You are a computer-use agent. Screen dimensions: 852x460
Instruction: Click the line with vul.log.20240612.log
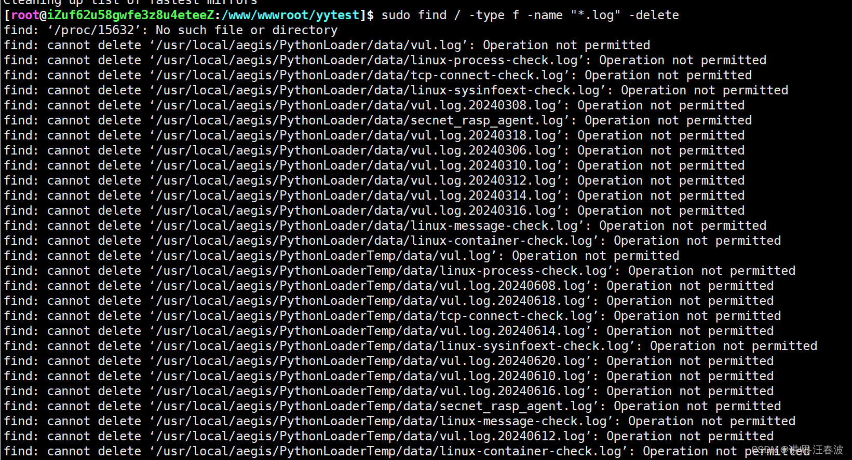coord(389,436)
